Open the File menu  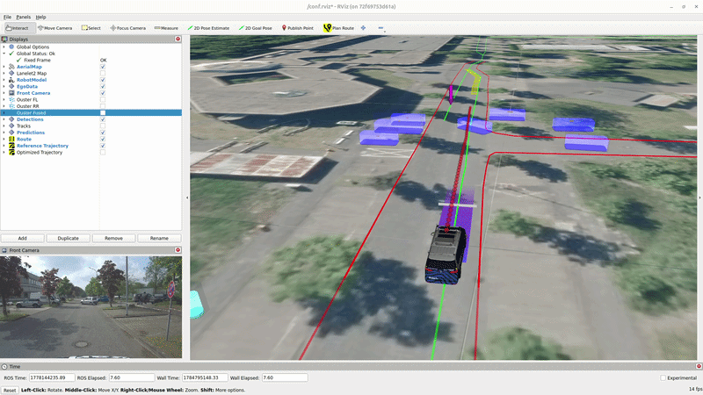coord(7,17)
